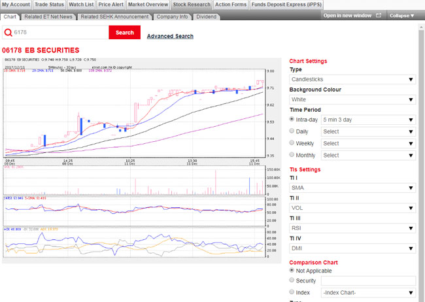Image resolution: width=425 pixels, height=302 pixels.
Task: Open the Trade Status tab
Action: (49, 5)
